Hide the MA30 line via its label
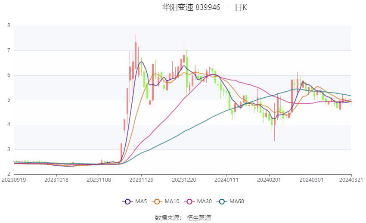Screen dimensions: 366x223 [204, 201]
